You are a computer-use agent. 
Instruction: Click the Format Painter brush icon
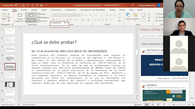coord(9,21)
